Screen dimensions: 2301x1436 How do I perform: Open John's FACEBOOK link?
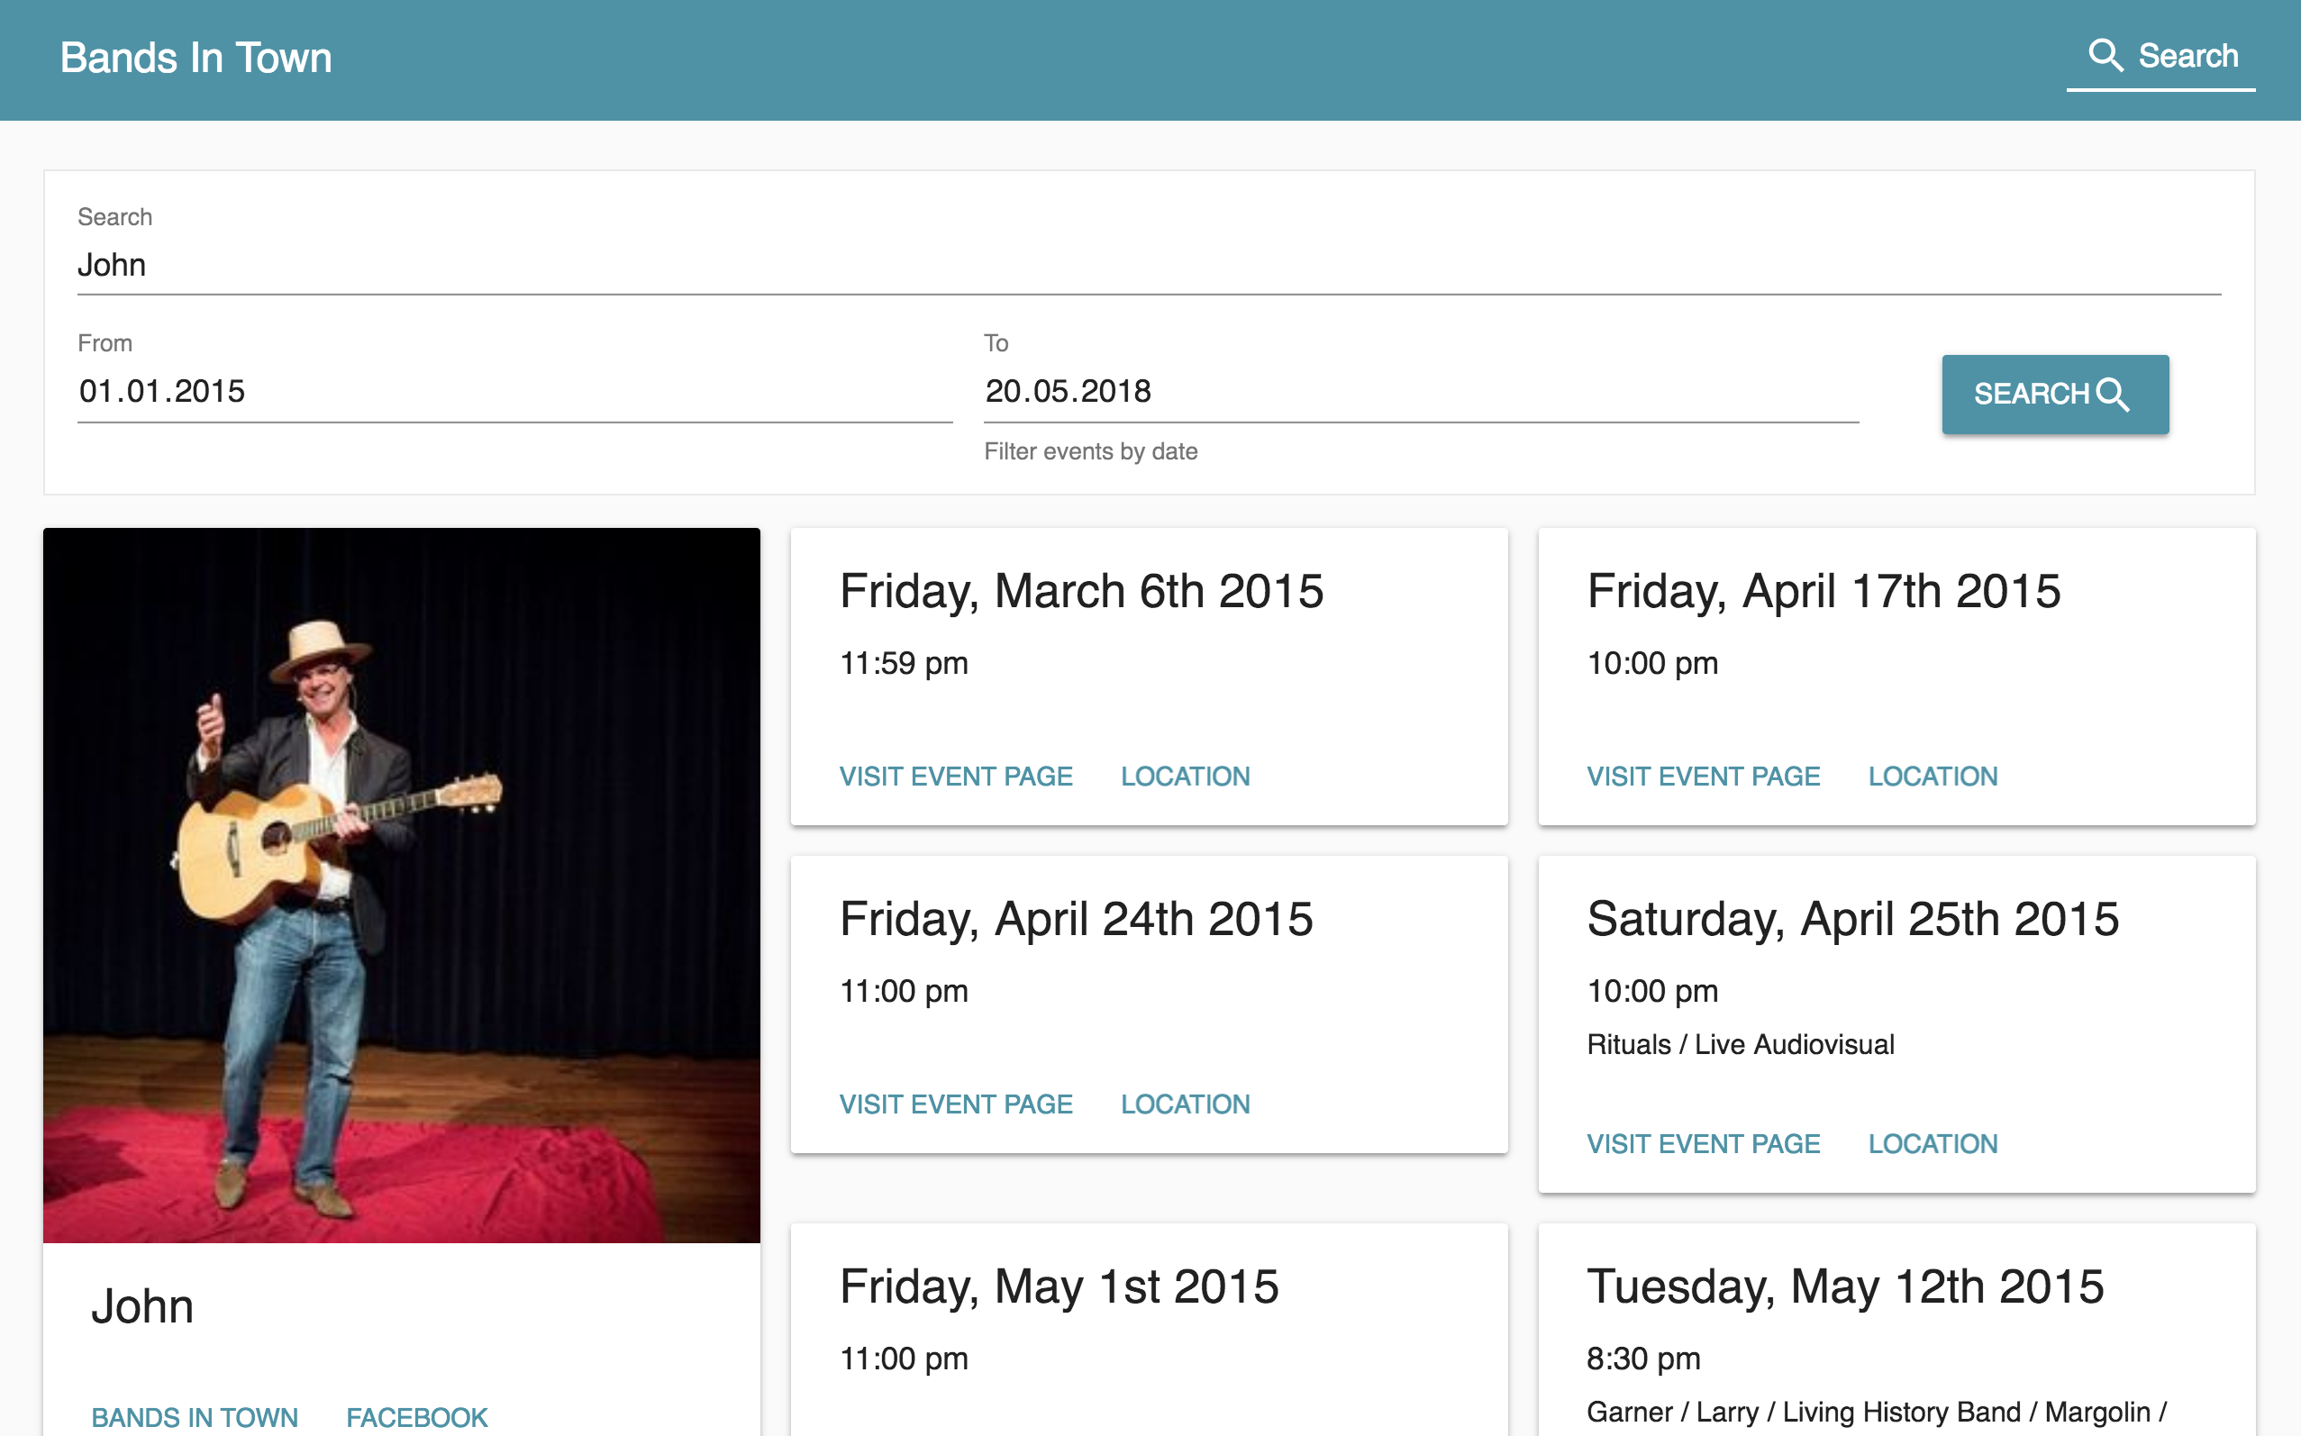click(x=416, y=1416)
